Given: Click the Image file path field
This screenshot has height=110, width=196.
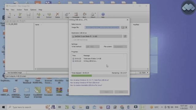Looking at the screenshot, I should click(102, 28).
